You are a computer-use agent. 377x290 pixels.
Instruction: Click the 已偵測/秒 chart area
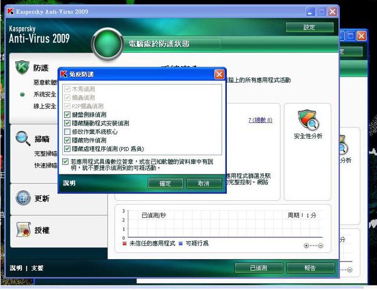pos(226,224)
